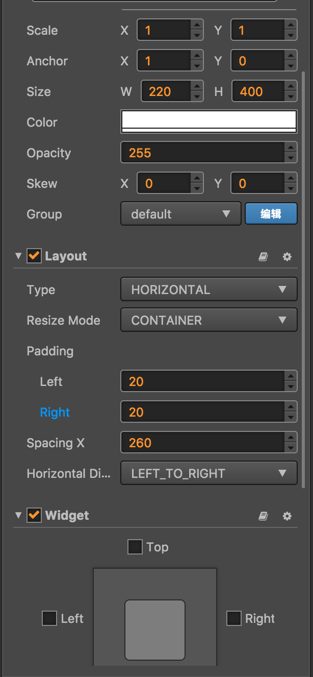Click the blue 编辑 group edit button
The height and width of the screenshot is (677, 313).
tap(271, 214)
